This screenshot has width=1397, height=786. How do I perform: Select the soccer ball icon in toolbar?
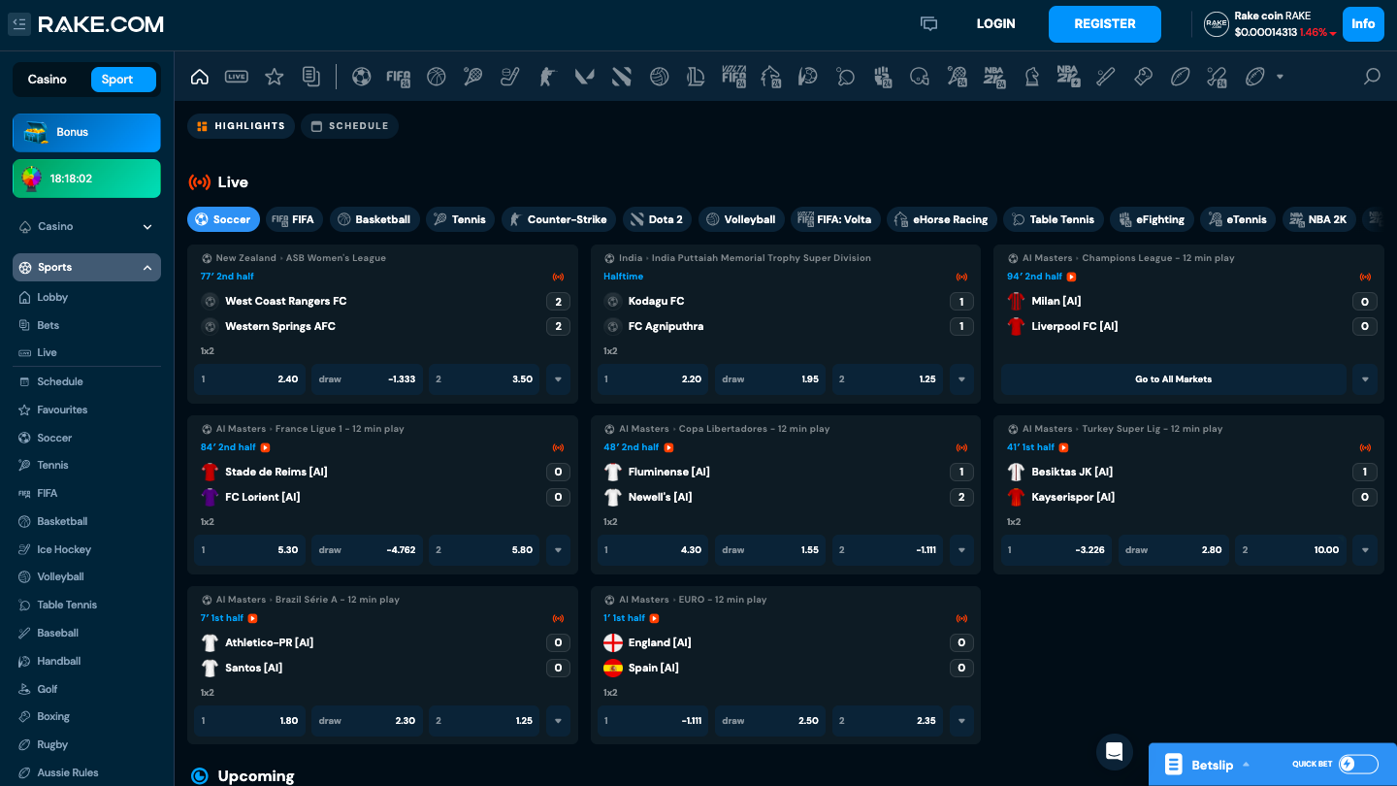(x=362, y=77)
